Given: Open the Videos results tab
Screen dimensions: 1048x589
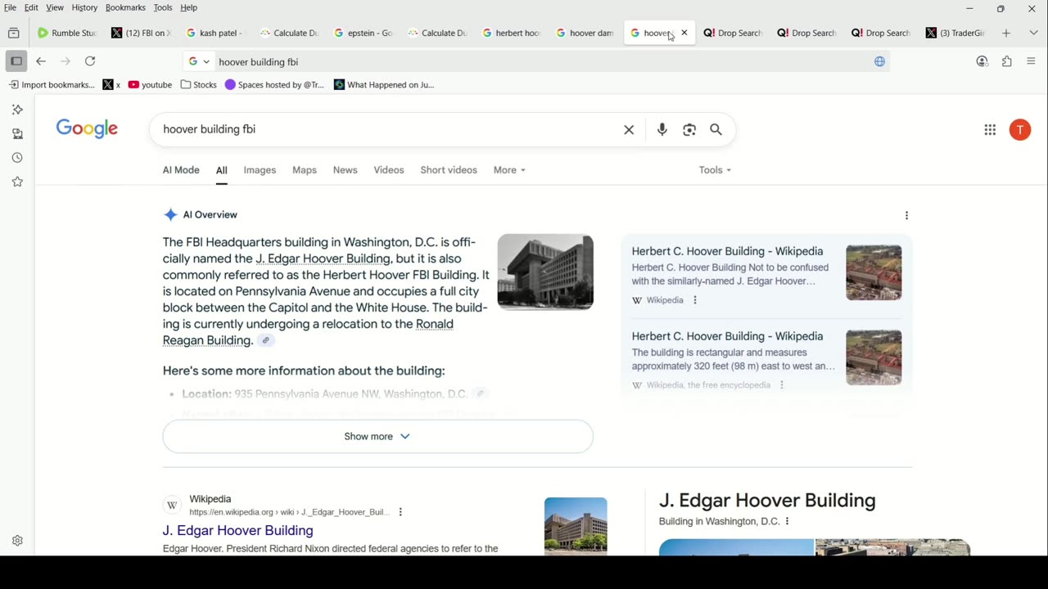Looking at the screenshot, I should pyautogui.click(x=389, y=170).
